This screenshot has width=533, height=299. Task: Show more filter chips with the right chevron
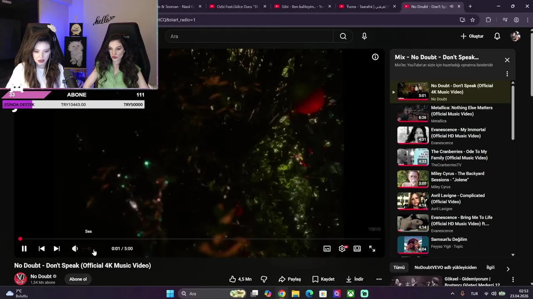click(508, 269)
